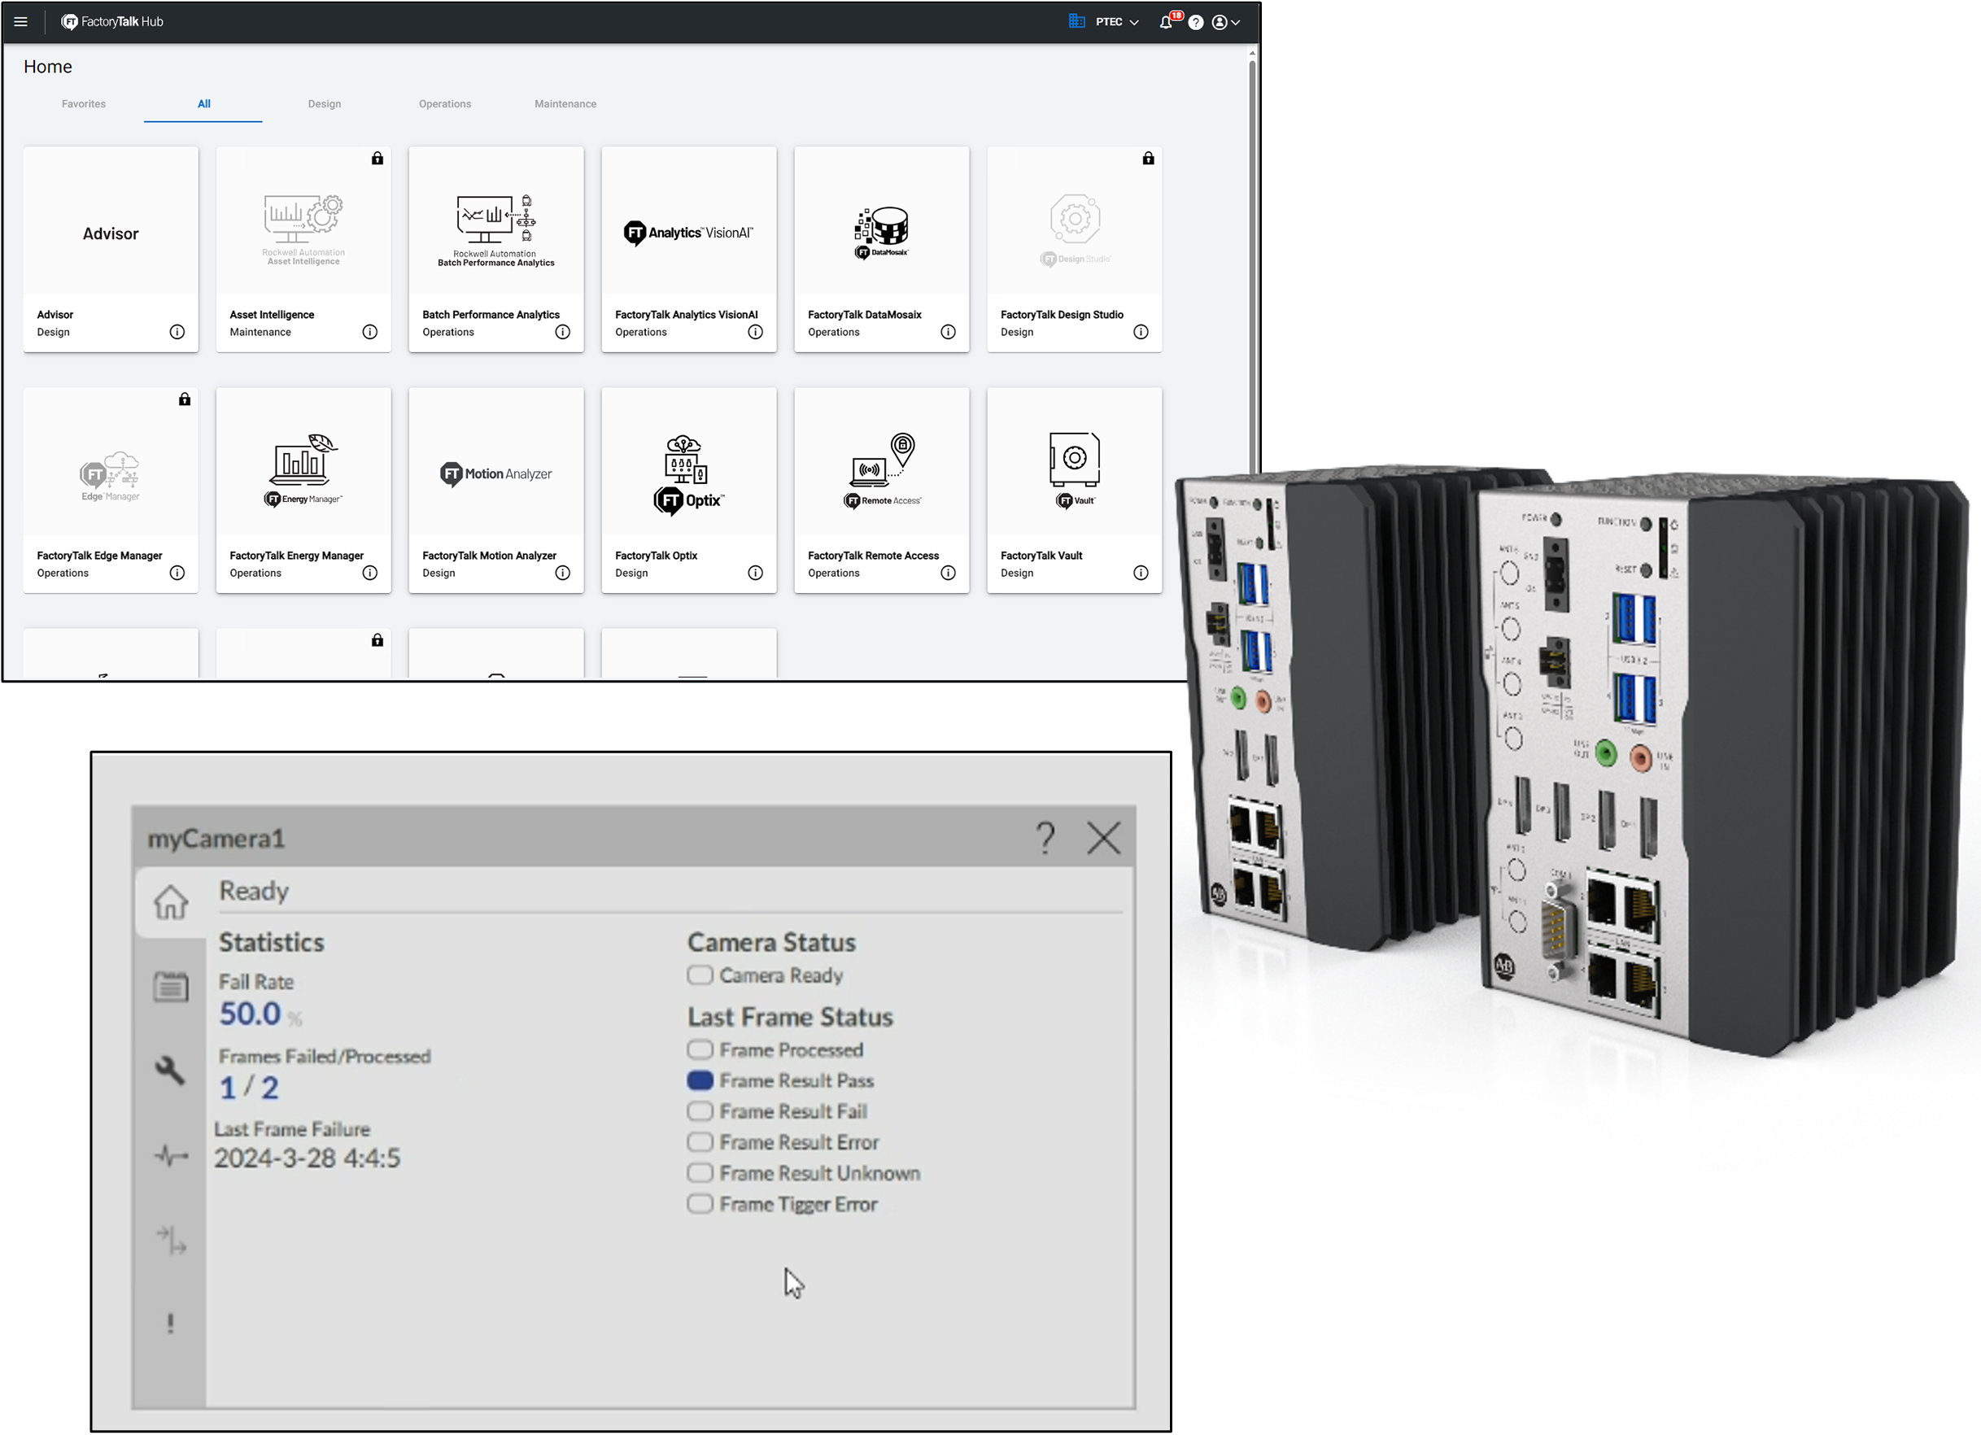Show info for Asset Intelligence
The height and width of the screenshot is (1435, 1981).
tap(370, 332)
